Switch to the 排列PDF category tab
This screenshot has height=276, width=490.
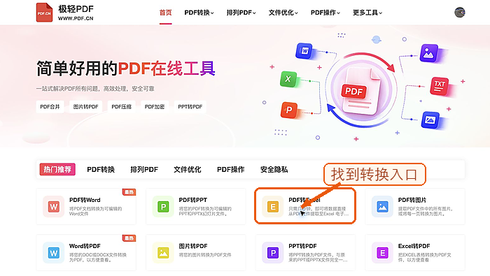pyautogui.click(x=144, y=169)
